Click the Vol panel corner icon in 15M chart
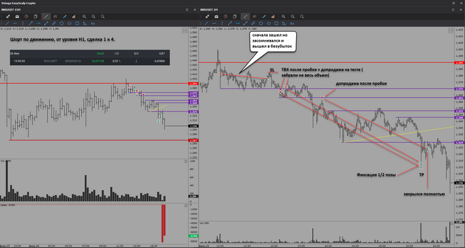Viewport: 465px width, 248px height. (186, 161)
